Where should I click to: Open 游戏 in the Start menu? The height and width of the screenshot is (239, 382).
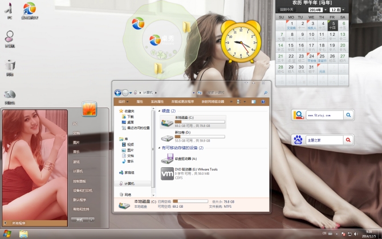coord(76,162)
